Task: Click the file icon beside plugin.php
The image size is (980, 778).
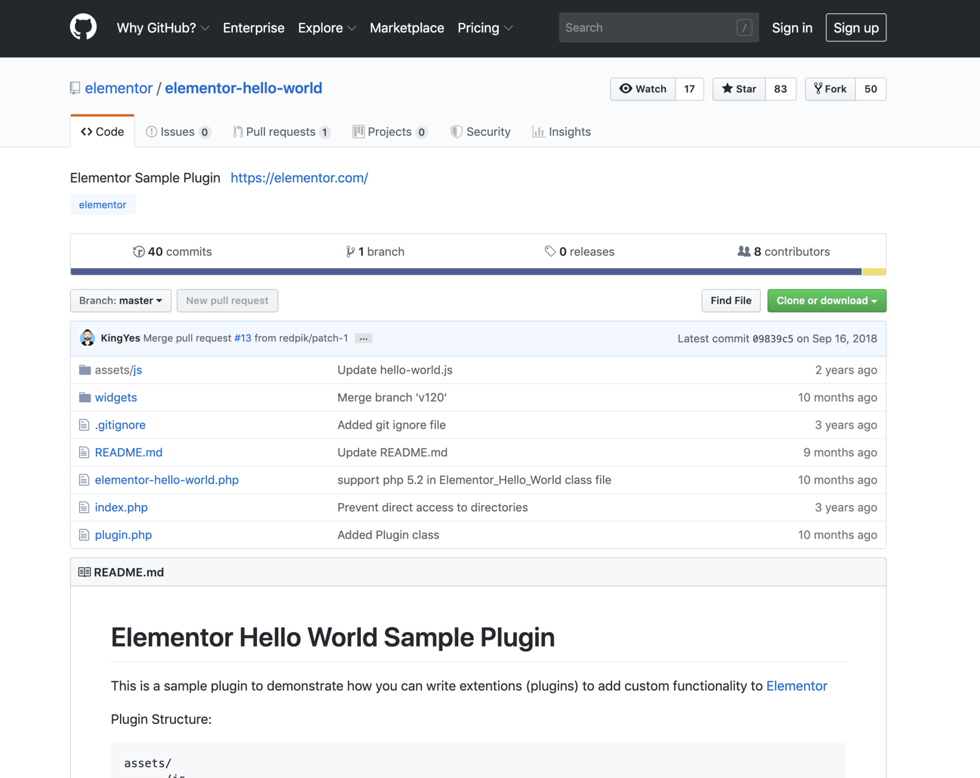Action: 84,535
